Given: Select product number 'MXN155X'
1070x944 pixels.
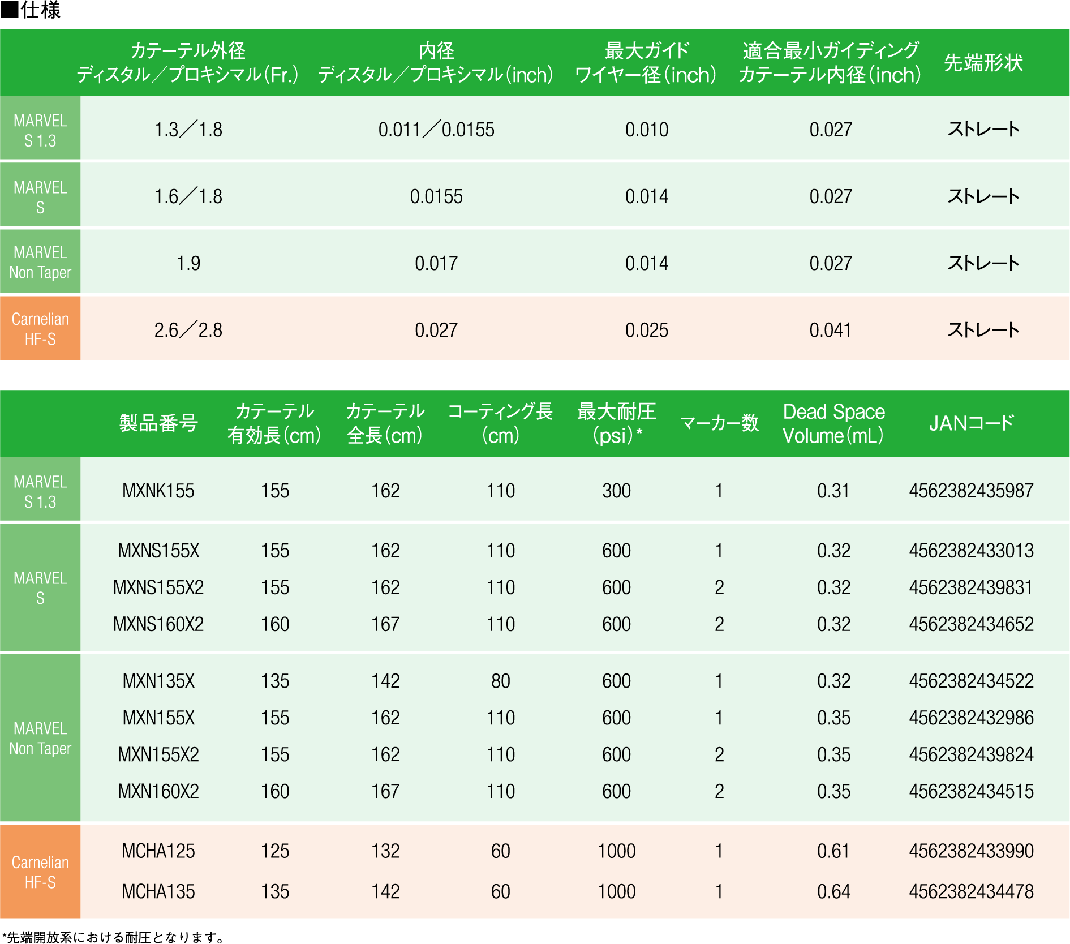Looking at the screenshot, I should tap(158, 718).
